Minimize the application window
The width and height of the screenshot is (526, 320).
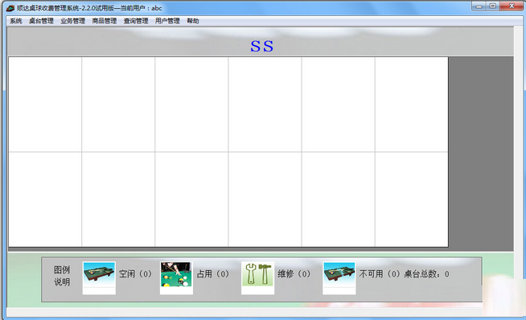pyautogui.click(x=479, y=6)
